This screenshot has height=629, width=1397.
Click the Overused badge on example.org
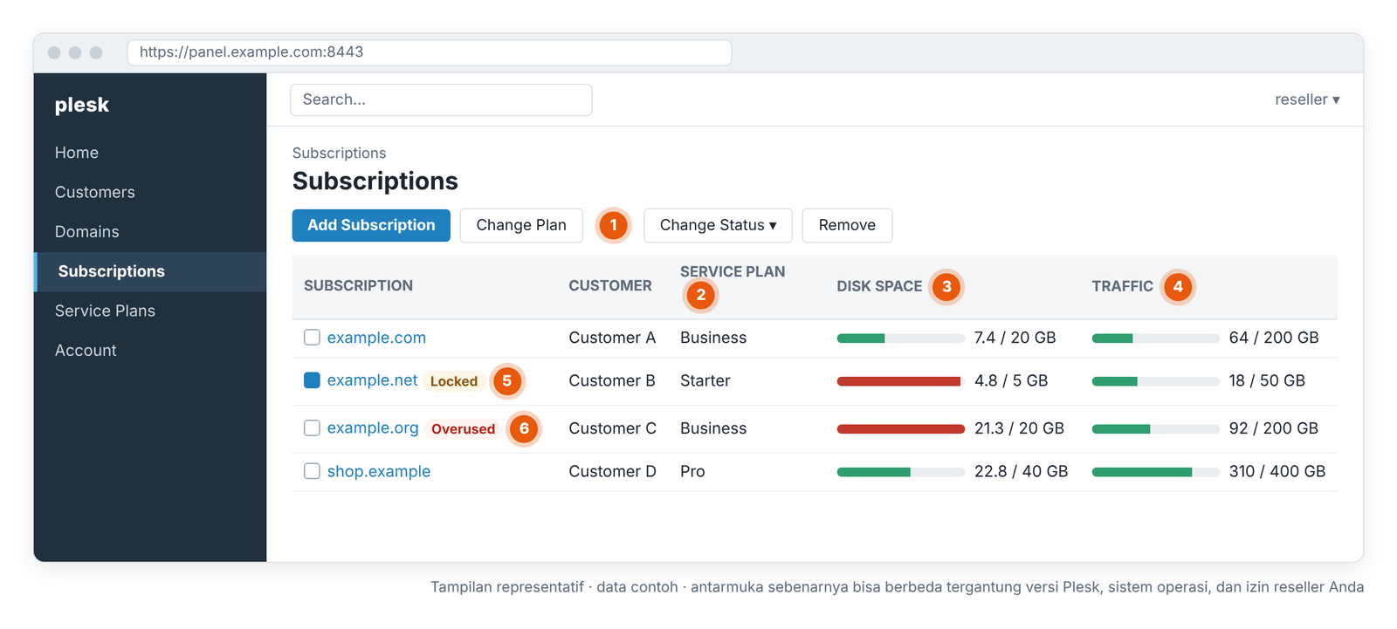pyautogui.click(x=463, y=429)
